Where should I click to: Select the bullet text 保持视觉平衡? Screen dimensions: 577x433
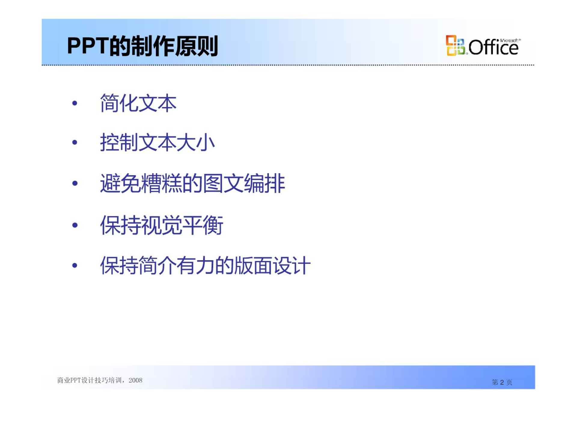click(x=162, y=225)
